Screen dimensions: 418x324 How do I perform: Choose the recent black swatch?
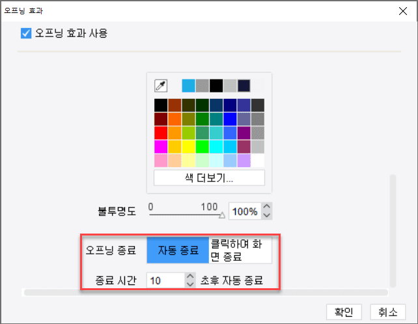coord(216,86)
